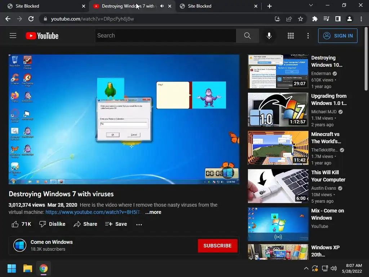This screenshot has width=369, height=277.
Task: Open tab search dropdown chevron
Action: click(311, 5)
